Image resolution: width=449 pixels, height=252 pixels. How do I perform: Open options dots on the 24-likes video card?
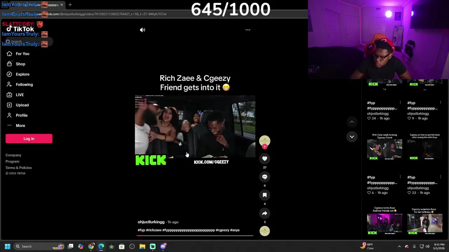(x=400, y=103)
